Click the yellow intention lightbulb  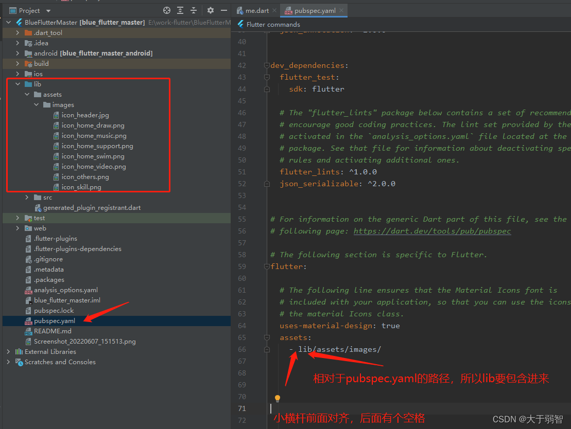click(x=278, y=399)
